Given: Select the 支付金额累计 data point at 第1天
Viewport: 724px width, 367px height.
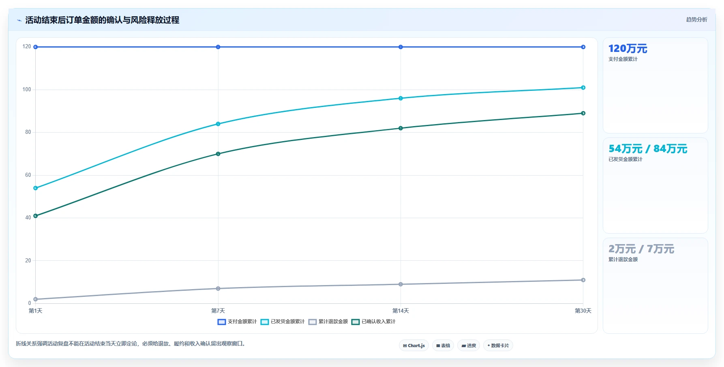Looking at the screenshot, I should click(x=36, y=47).
